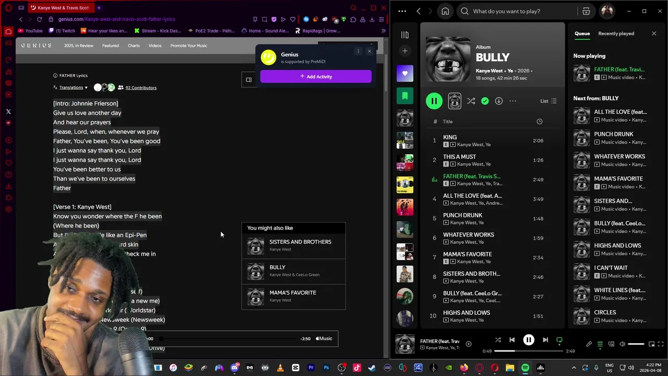Toggle repeat in Spotify player bar
Viewport: 668px width, 376px height.
(559, 340)
